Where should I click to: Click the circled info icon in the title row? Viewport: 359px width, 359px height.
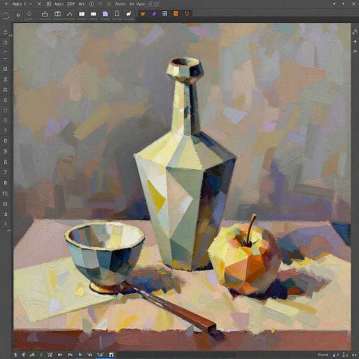92,4
